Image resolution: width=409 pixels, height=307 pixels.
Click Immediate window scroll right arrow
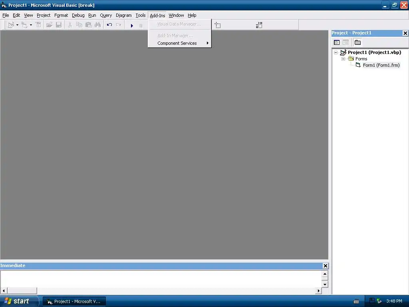tap(318, 291)
